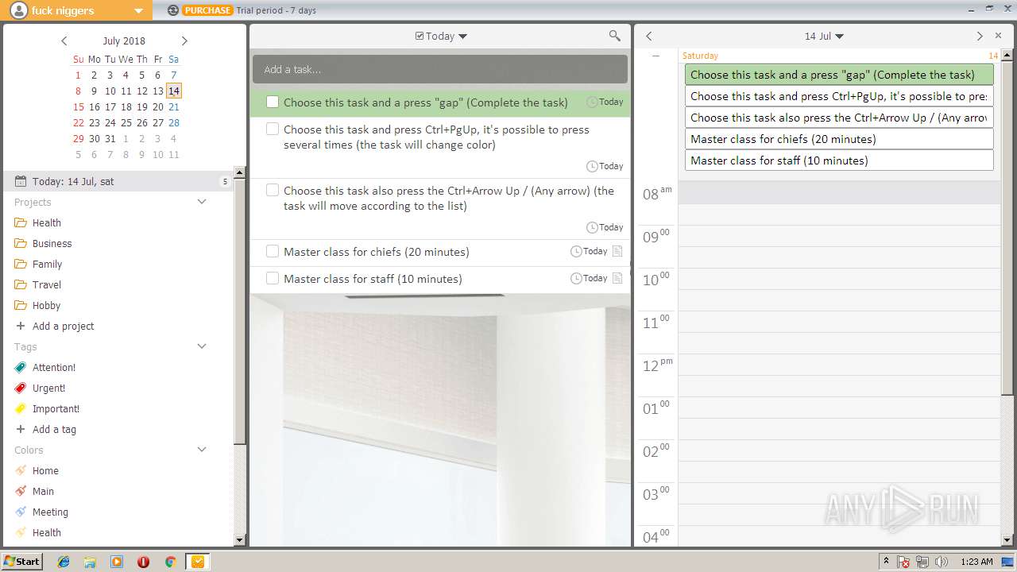This screenshot has width=1017, height=572.
Task: Click the 09:00 time slot in calendar
Action: [839, 236]
